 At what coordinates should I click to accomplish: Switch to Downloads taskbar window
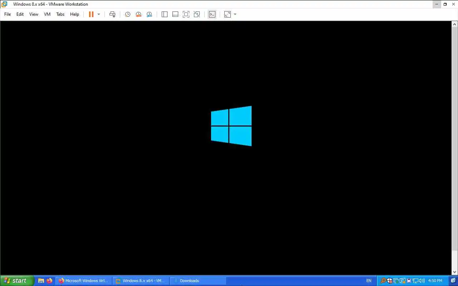click(x=198, y=281)
